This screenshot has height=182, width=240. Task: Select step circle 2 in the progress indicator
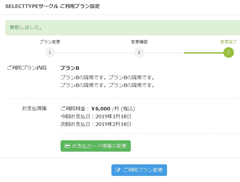pyautogui.click(x=139, y=52)
